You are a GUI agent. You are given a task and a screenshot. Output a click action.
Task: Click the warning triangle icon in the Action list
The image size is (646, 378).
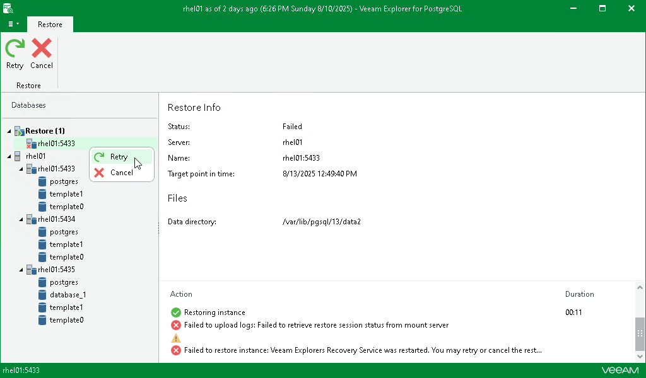[x=175, y=338]
